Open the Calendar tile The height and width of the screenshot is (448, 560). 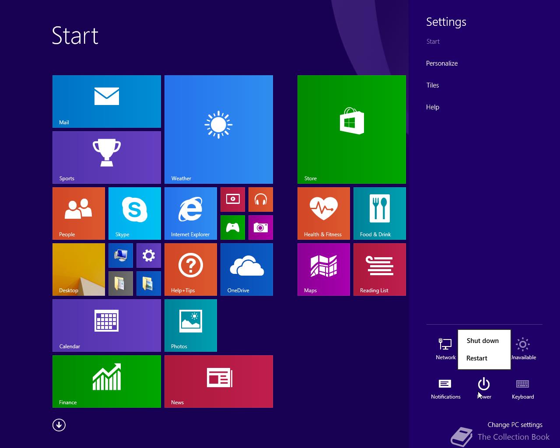point(107,325)
